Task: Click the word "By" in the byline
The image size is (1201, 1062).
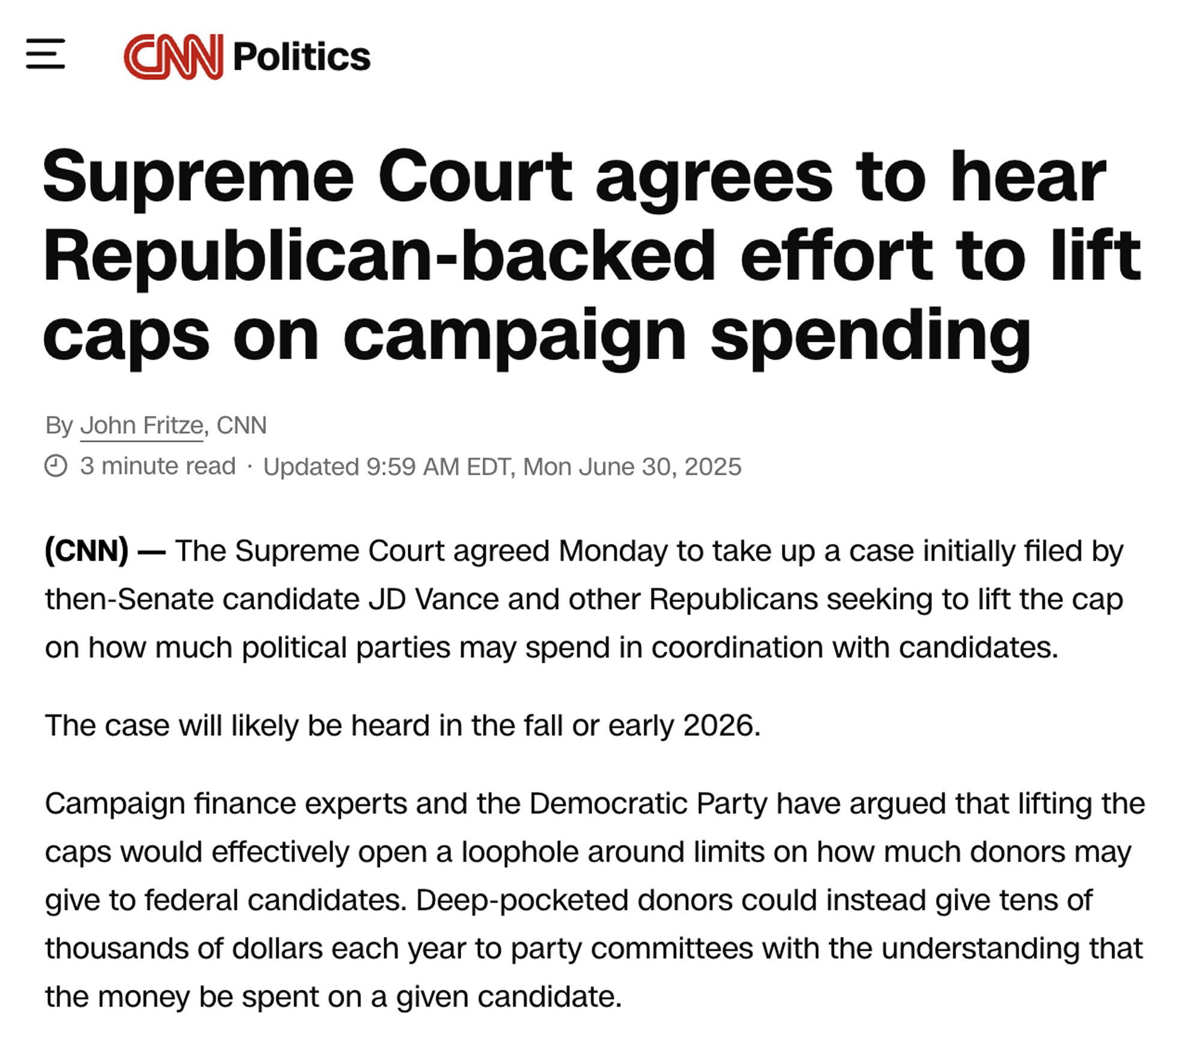Action: point(59,425)
